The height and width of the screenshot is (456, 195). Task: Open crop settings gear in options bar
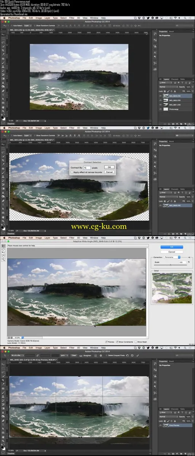tap(101, 355)
